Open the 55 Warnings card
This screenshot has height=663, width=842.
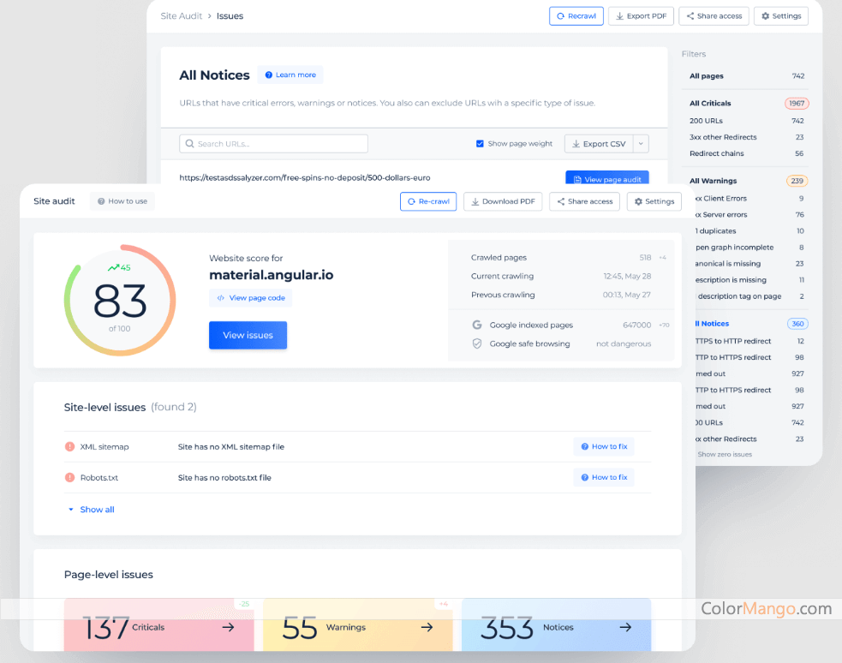click(x=358, y=625)
